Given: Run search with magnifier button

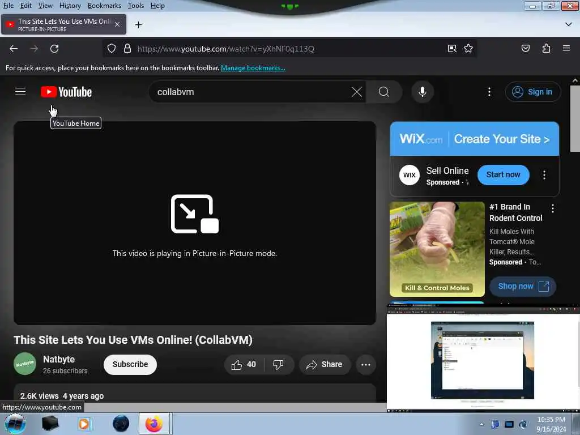Looking at the screenshot, I should (384, 92).
